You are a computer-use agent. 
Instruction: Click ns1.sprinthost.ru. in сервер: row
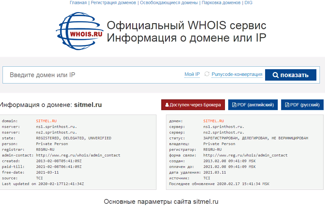click(224, 127)
